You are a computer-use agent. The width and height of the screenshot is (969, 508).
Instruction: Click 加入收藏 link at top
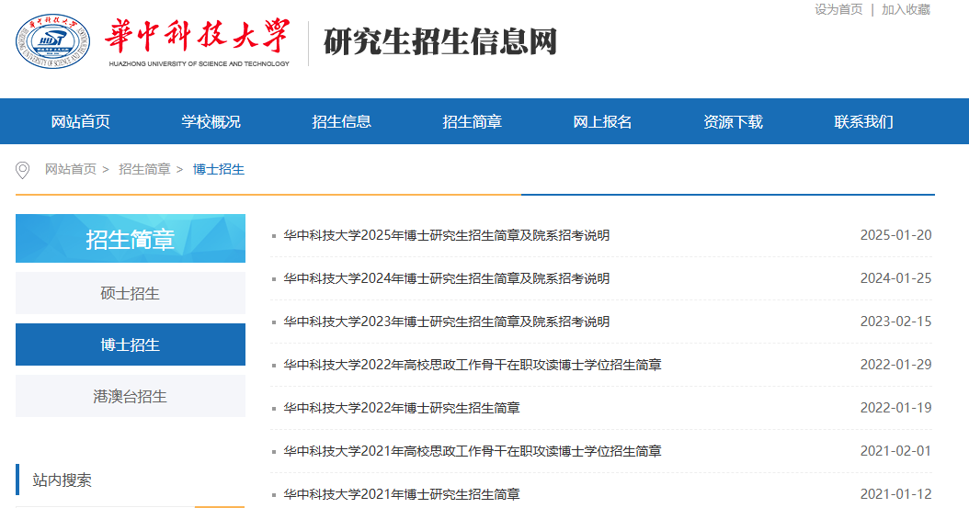tap(906, 9)
